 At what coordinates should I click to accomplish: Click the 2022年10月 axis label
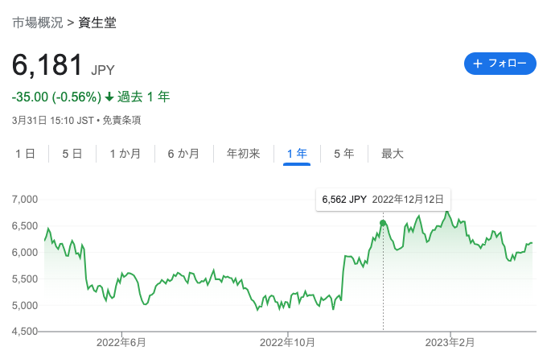click(x=287, y=342)
